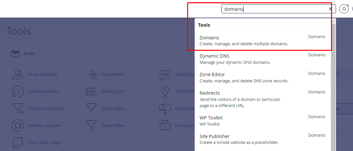
Task: Click the Email Disk Usage link
Action: 44,142
